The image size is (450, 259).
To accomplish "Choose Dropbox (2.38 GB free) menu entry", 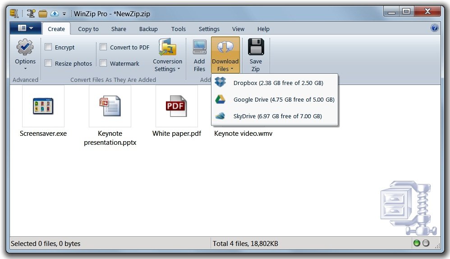I will click(274, 83).
